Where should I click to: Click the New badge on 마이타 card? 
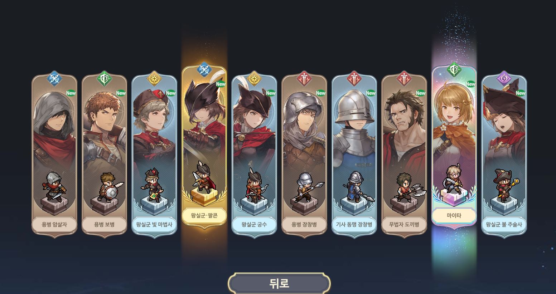pyautogui.click(x=470, y=84)
